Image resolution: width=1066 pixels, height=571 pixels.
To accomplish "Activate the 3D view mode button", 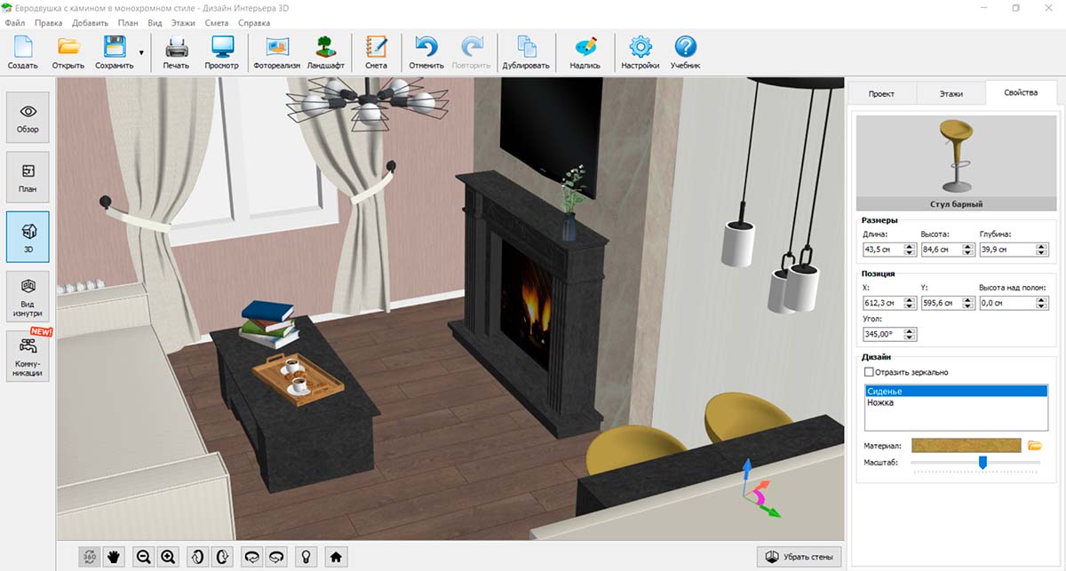I will [28, 236].
